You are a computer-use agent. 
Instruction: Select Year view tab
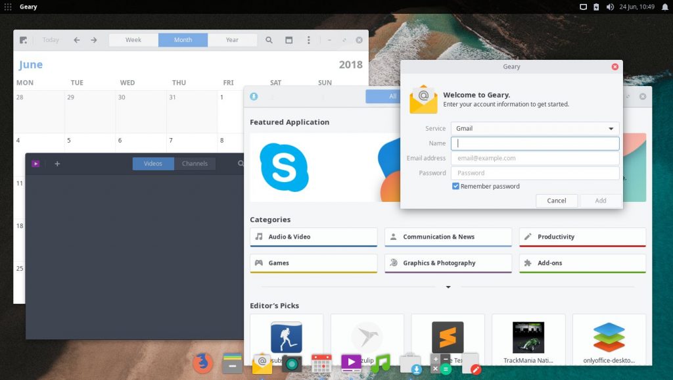(232, 40)
